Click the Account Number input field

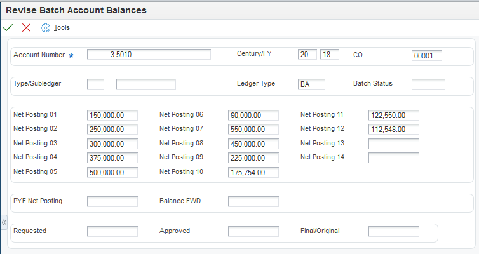149,55
